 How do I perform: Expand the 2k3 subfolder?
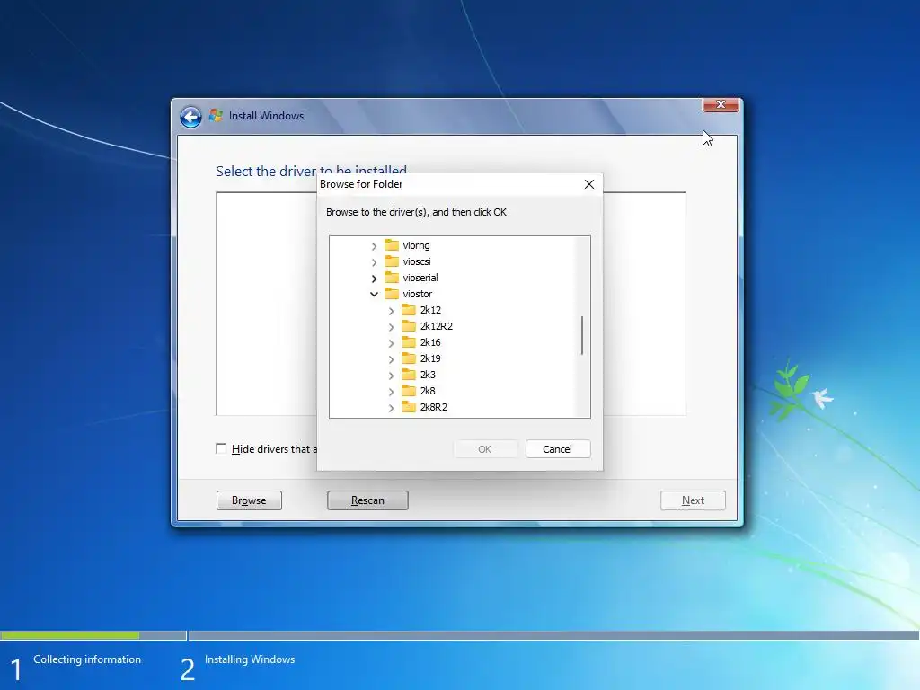[392, 376]
